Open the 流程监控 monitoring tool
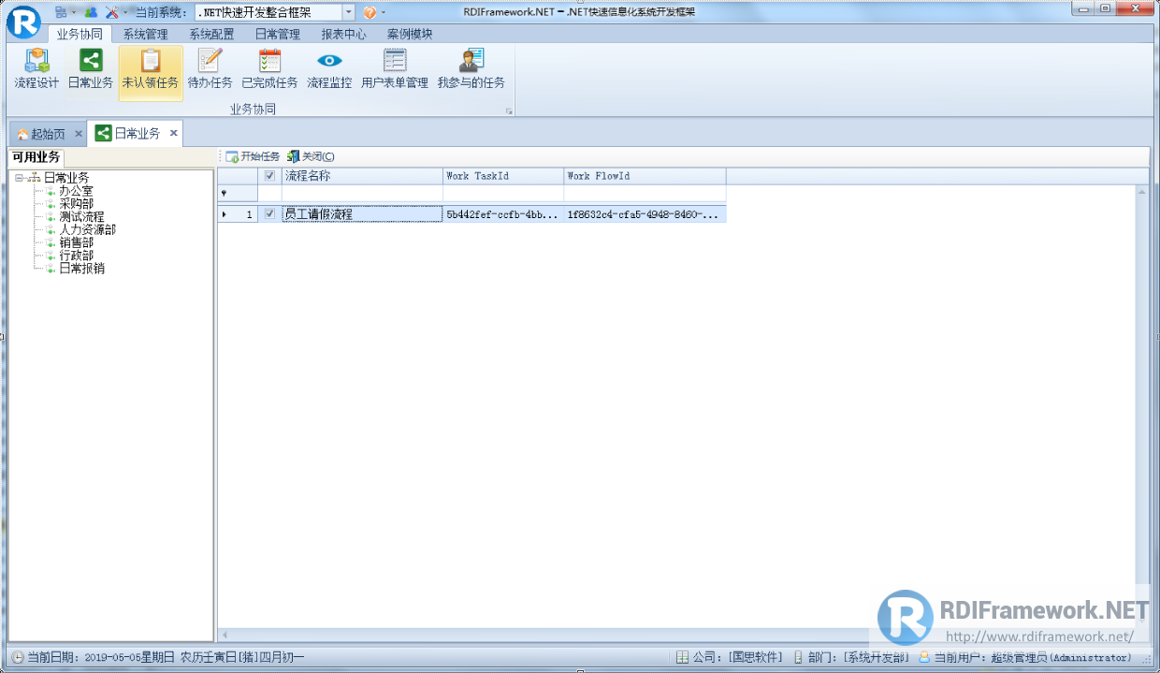This screenshot has width=1160, height=673. [329, 67]
